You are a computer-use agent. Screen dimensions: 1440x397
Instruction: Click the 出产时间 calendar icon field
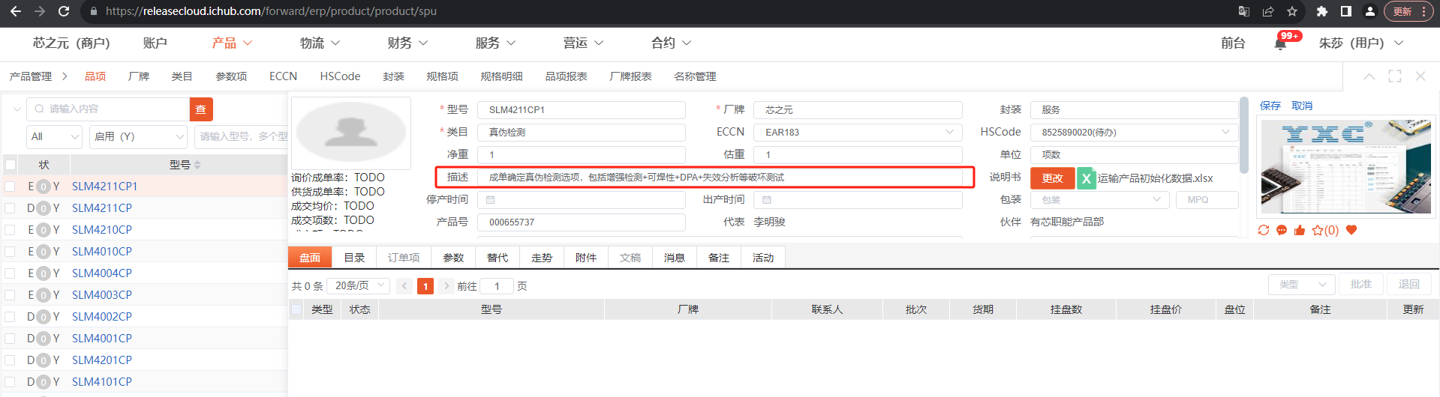point(858,200)
